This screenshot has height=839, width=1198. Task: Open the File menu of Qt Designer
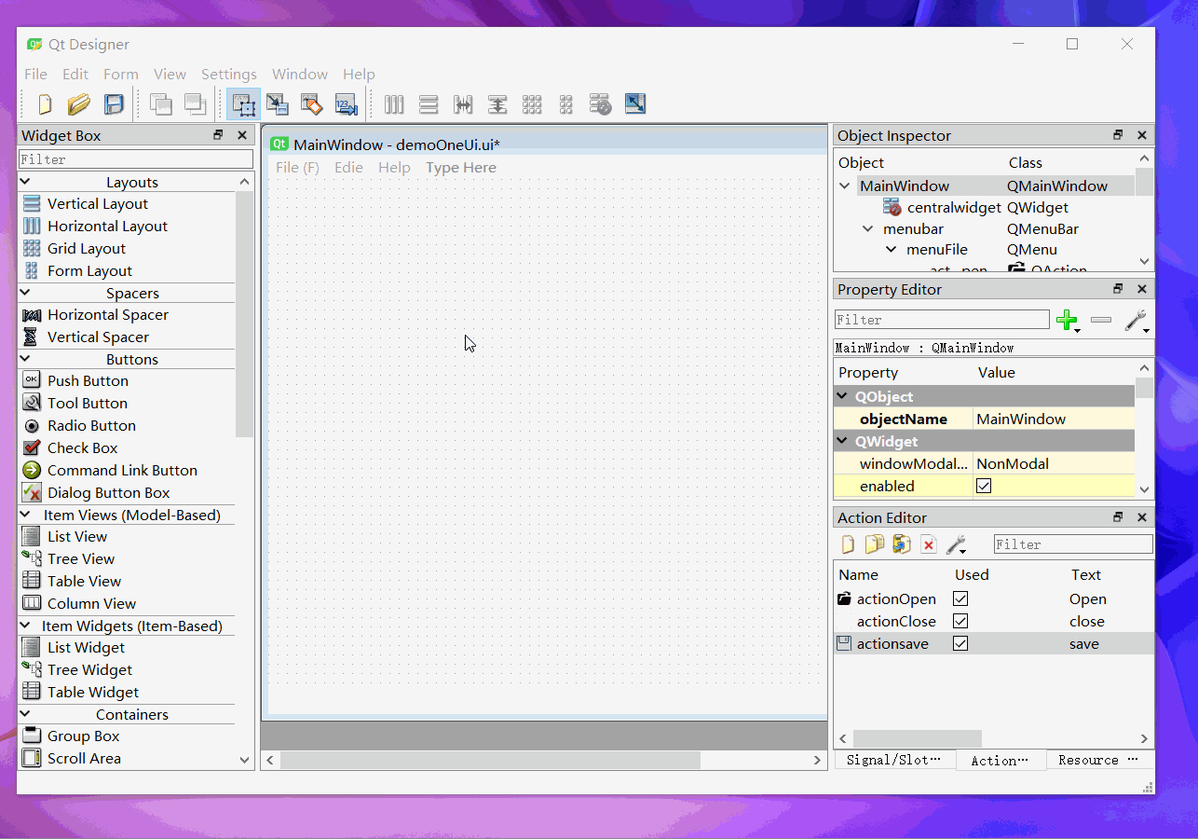pyautogui.click(x=35, y=74)
